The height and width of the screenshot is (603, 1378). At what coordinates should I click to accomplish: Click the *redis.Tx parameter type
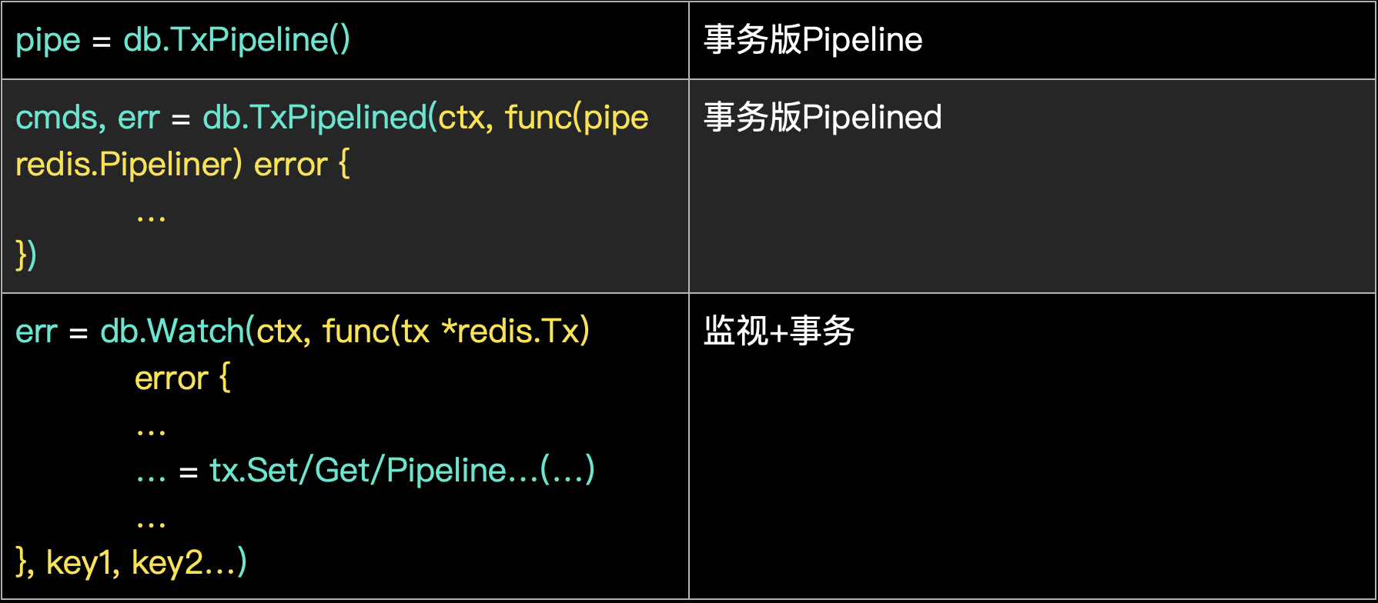(514, 331)
